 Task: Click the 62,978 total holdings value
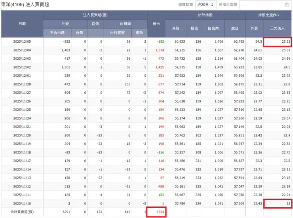click(x=239, y=50)
